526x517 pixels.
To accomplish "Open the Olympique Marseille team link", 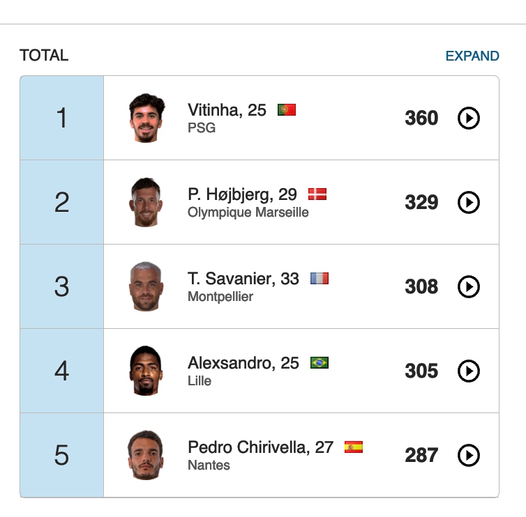I will coord(248,213).
